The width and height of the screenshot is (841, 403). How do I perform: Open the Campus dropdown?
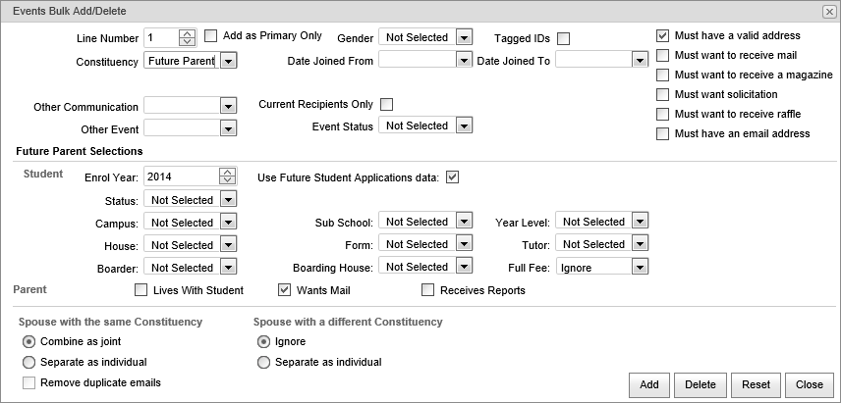229,223
